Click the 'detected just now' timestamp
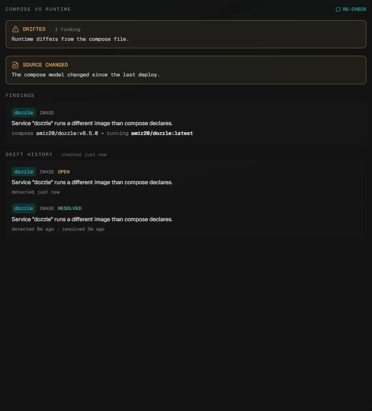 [36, 192]
